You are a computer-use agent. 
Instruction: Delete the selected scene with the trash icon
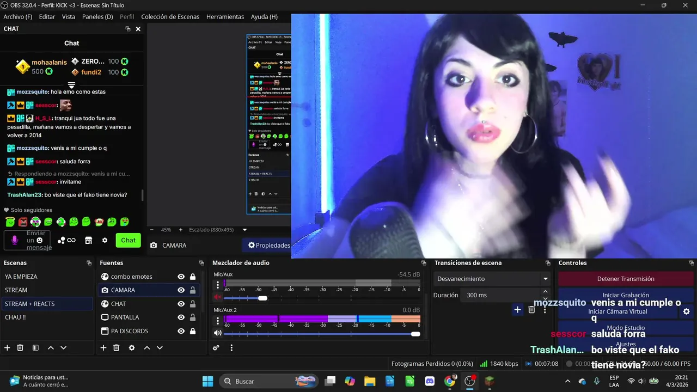tap(20, 348)
